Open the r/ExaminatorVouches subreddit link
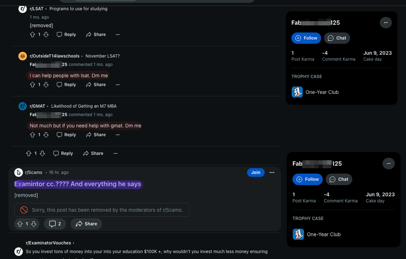This screenshot has width=406, height=259. pyautogui.click(x=48, y=243)
